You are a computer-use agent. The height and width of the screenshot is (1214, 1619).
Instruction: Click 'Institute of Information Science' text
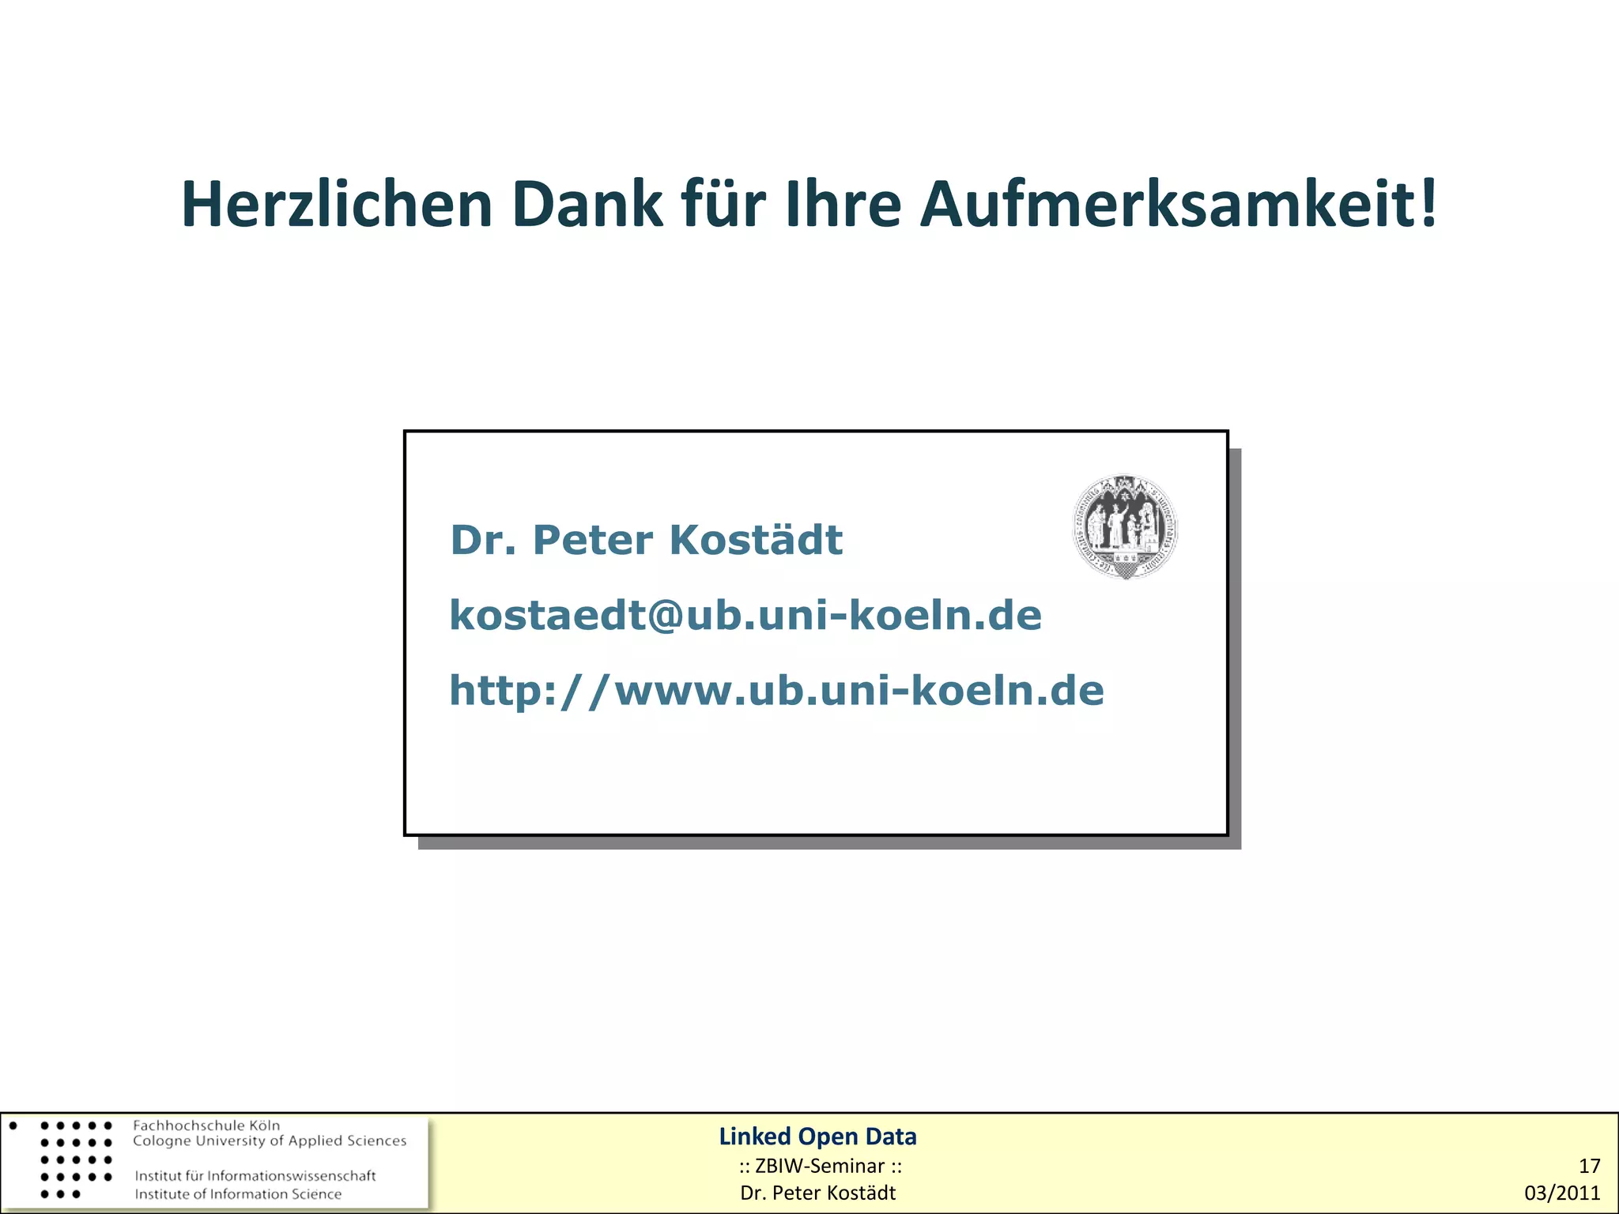pyautogui.click(x=238, y=1193)
